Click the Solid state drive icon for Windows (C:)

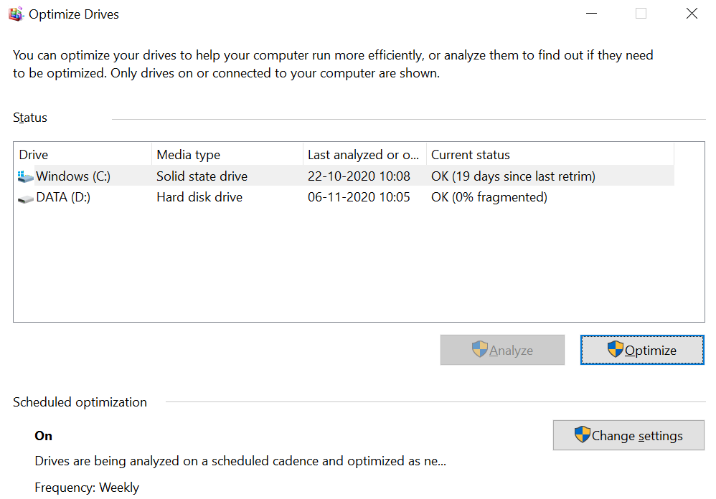26,176
